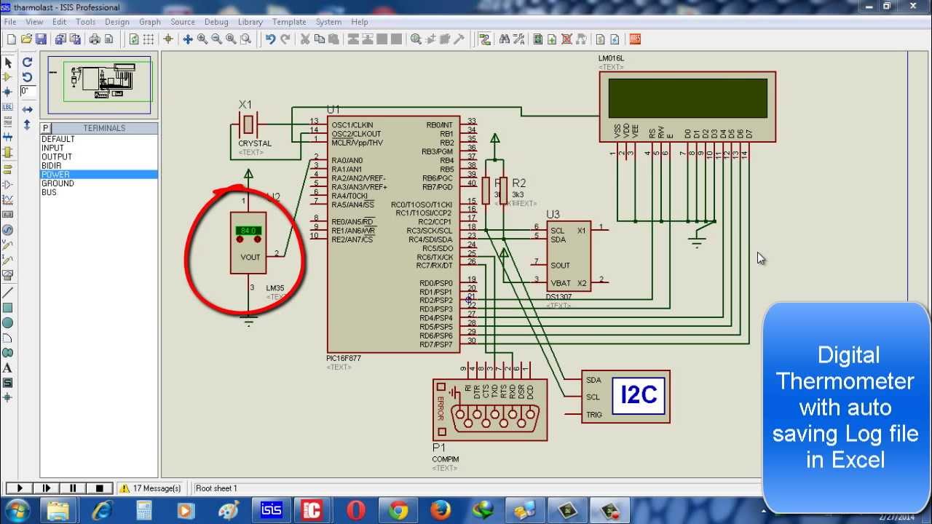Select the device pins mode
This screenshot has width=932, height=524.
[x=9, y=183]
